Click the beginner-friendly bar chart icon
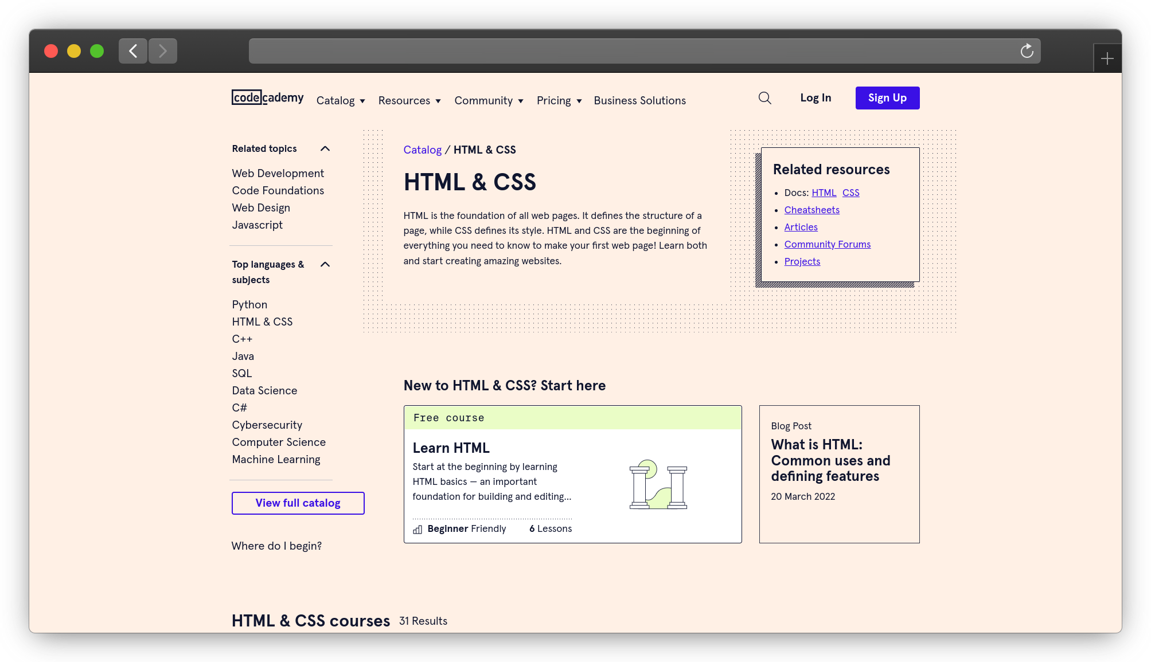The image size is (1151, 662). pyautogui.click(x=416, y=528)
